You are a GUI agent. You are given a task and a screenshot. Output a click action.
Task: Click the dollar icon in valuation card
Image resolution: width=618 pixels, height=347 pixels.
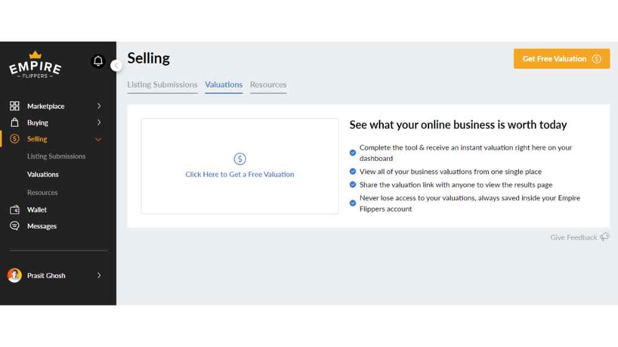[x=240, y=159]
